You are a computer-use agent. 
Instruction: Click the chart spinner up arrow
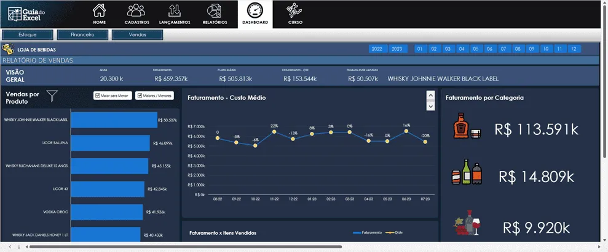click(430, 94)
